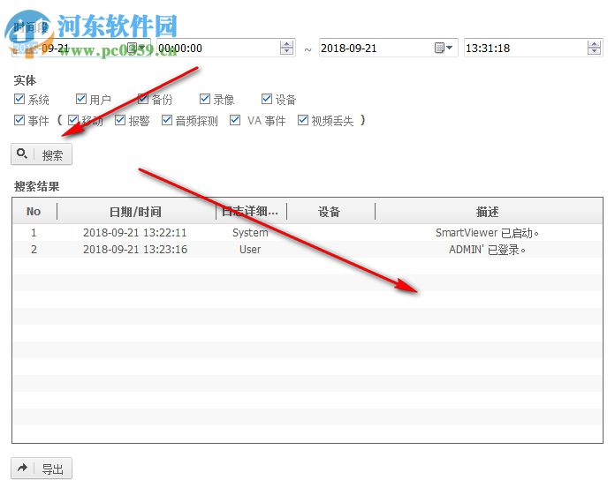Viewport: 615px width, 495px height.
Task: Increase the start time with up arrow
Action: coord(286,44)
